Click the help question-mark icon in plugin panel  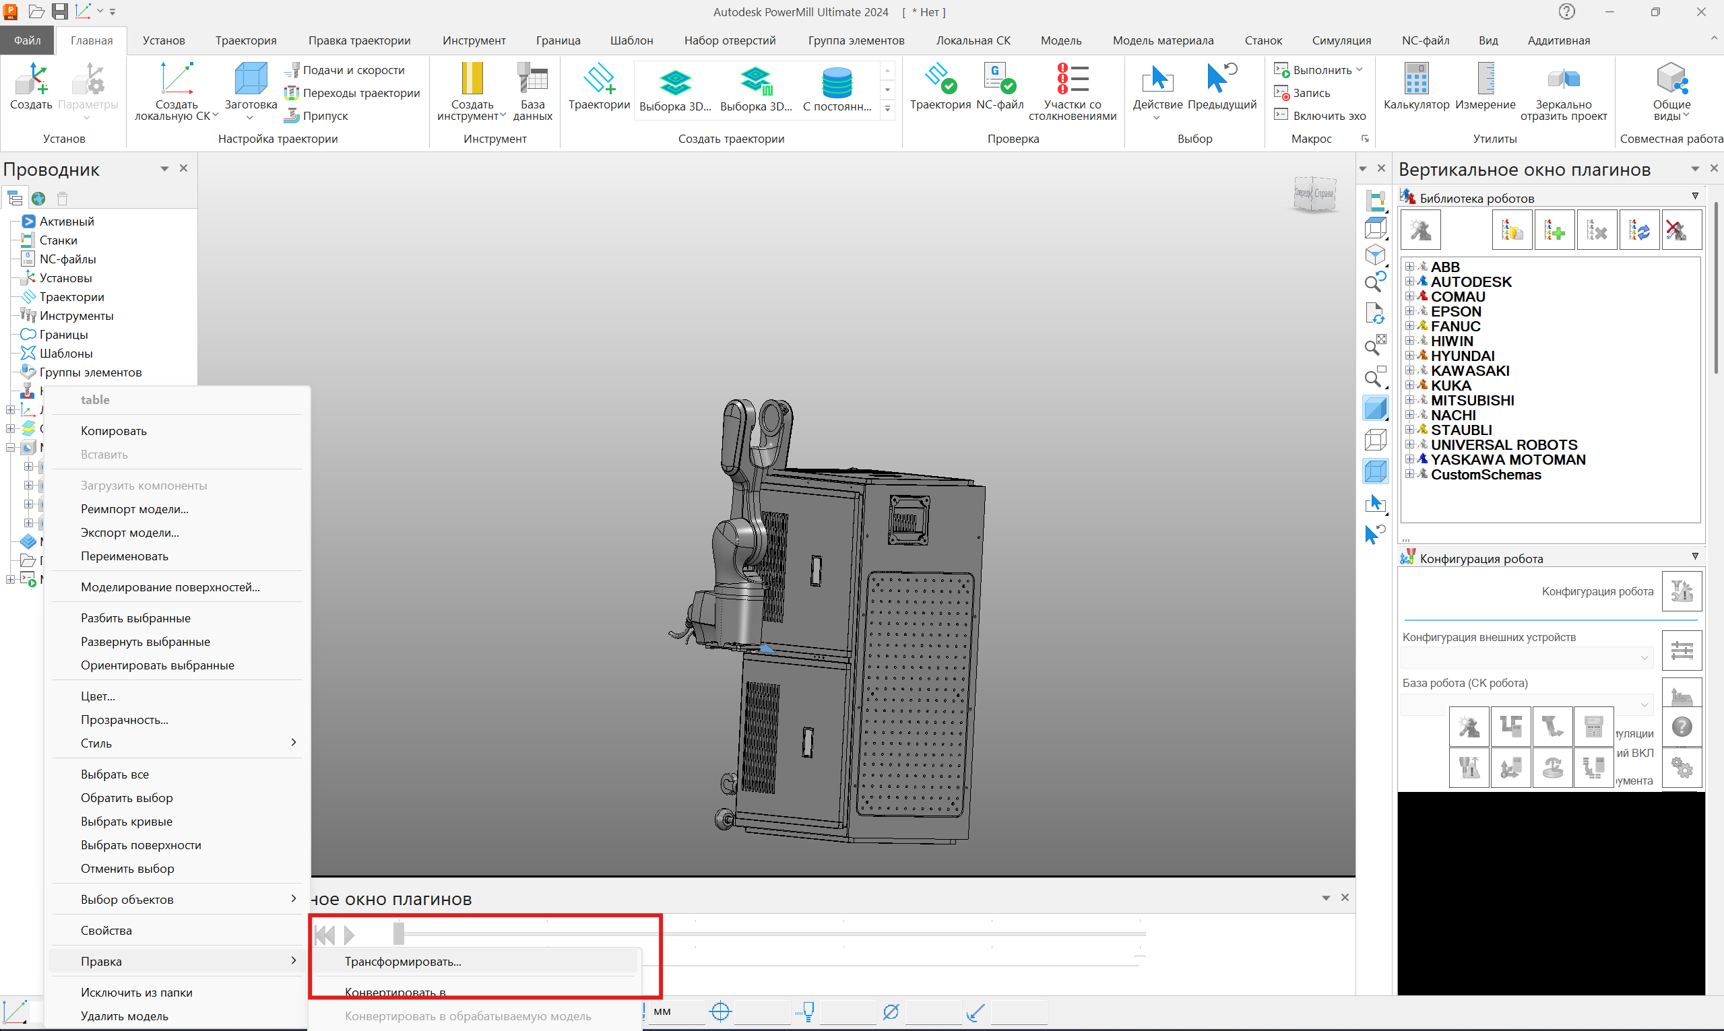(x=1682, y=727)
